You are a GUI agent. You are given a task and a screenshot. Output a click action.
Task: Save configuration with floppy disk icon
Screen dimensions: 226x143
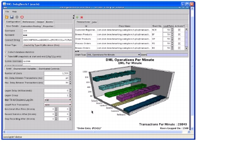click(12, 17)
